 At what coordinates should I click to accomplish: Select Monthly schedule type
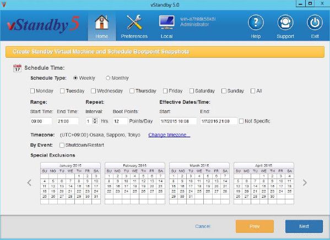(x=108, y=78)
